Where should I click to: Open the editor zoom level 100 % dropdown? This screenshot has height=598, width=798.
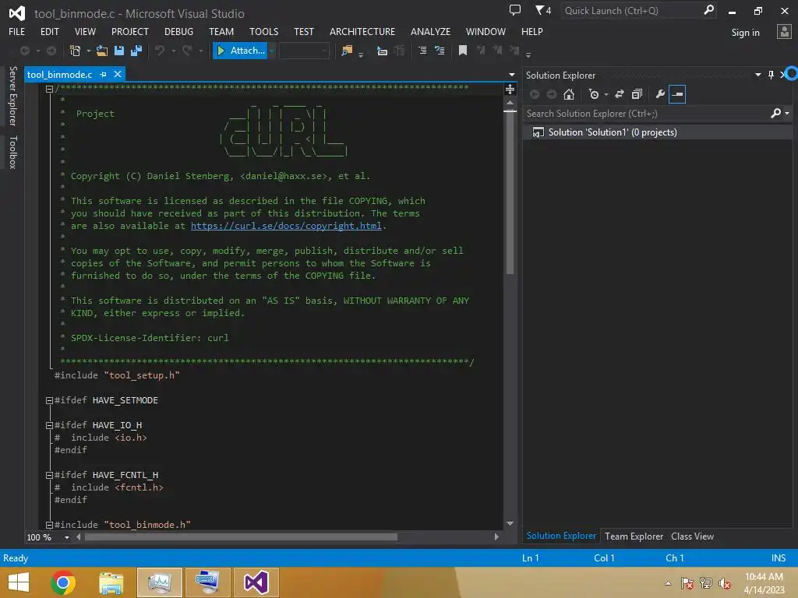67,537
